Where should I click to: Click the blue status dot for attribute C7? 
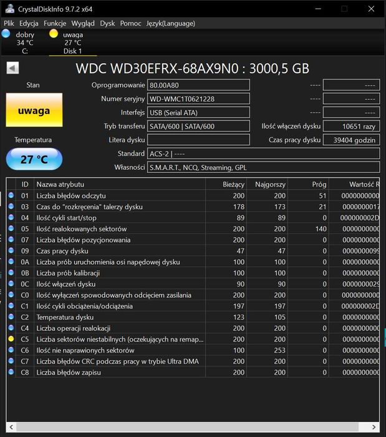(x=11, y=361)
